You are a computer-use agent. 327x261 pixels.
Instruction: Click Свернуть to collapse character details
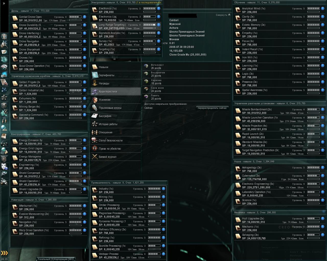(x=223, y=15)
